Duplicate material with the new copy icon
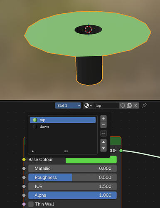160x208 pixels. pos(129,106)
